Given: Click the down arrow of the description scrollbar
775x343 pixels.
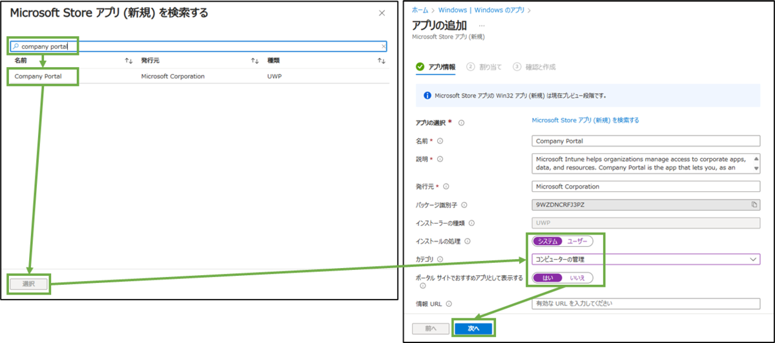Looking at the screenshot, I should click(x=756, y=169).
